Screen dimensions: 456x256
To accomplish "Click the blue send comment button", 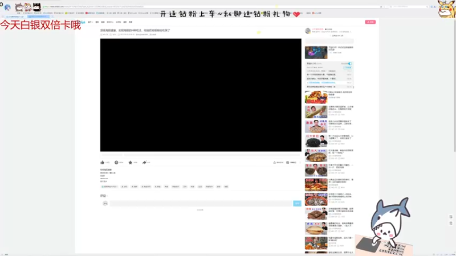I will point(297,204).
